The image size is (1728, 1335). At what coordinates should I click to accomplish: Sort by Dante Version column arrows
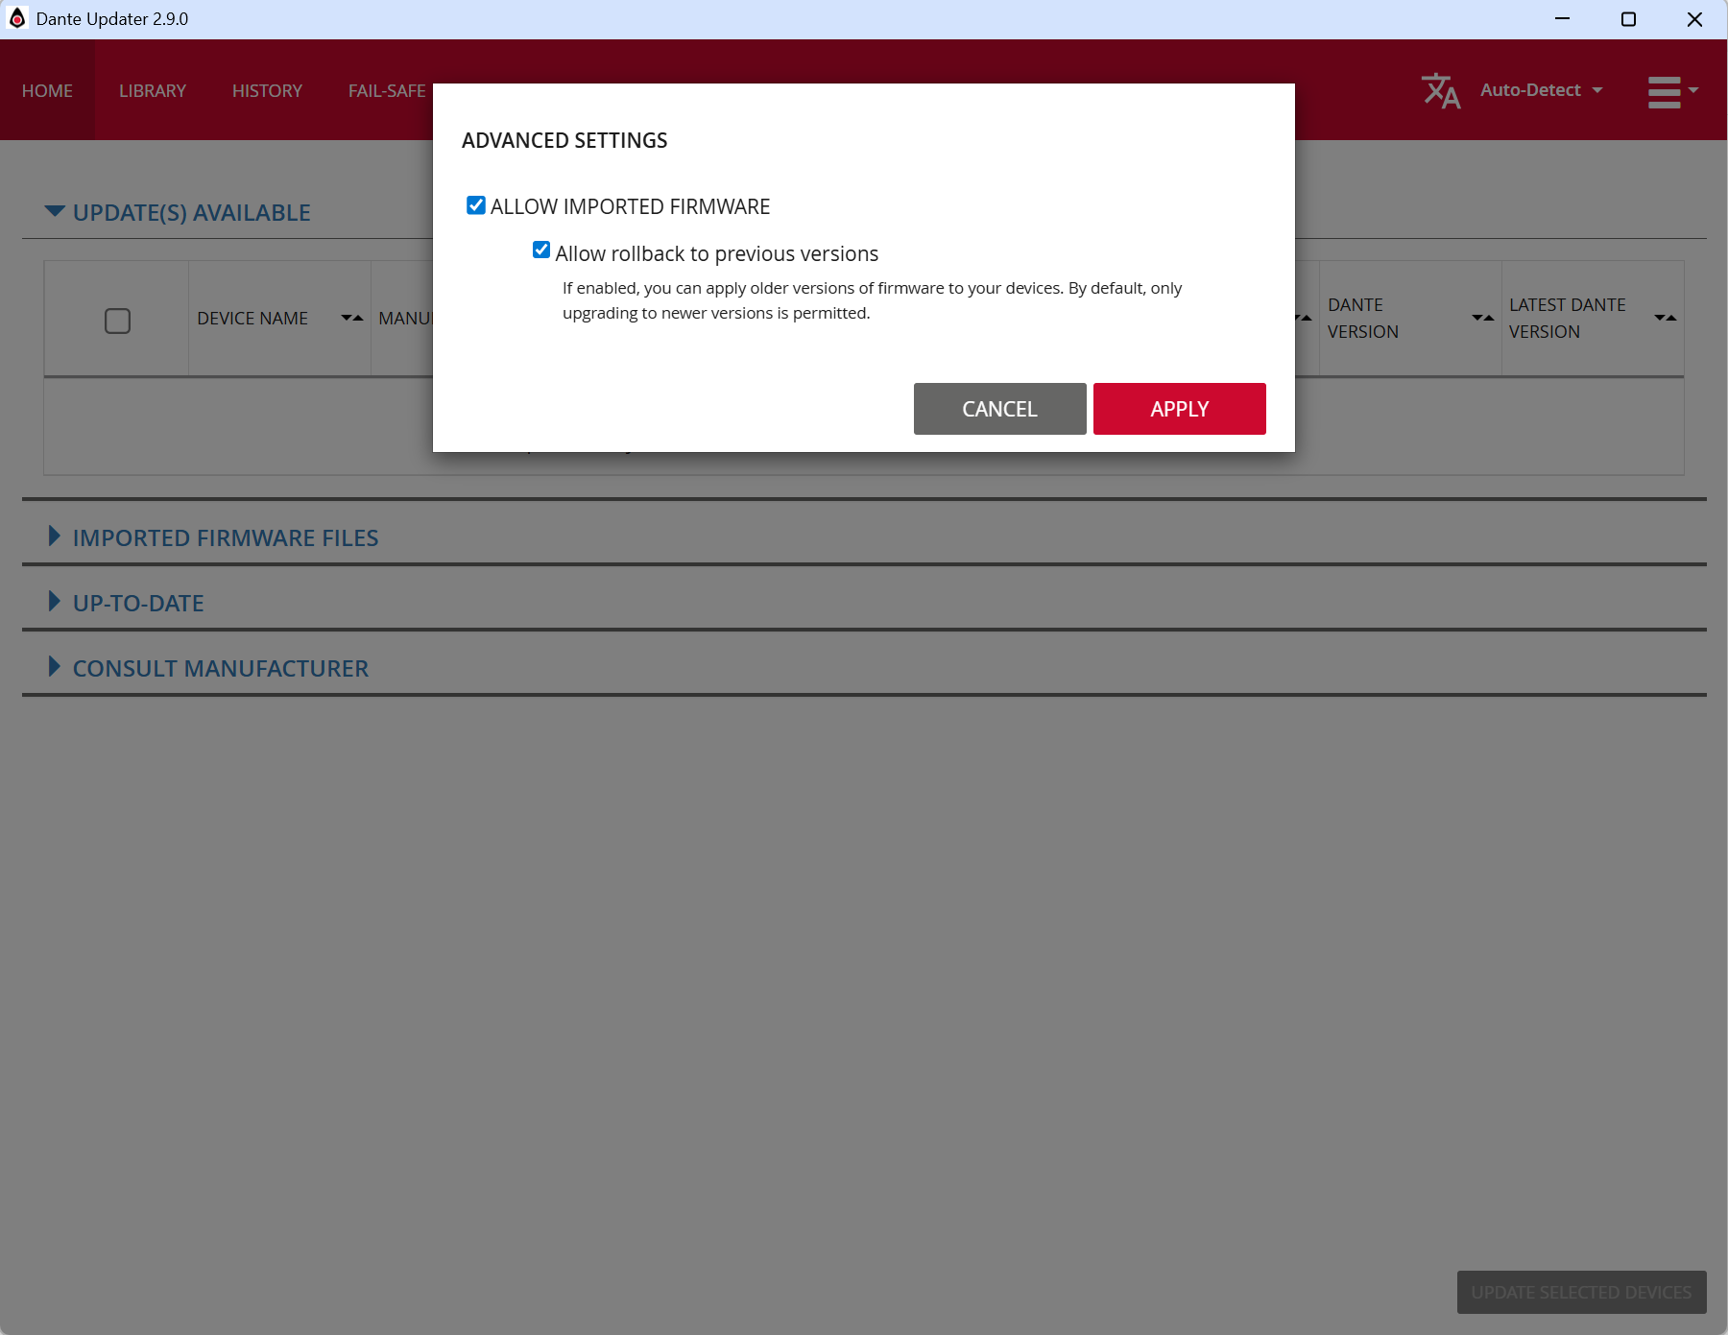click(x=1483, y=319)
